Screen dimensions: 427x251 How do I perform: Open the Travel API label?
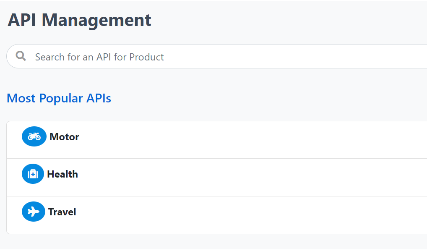tap(62, 212)
